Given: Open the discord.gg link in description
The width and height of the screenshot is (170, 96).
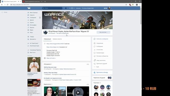Looking at the screenshot, I should tap(56, 44).
